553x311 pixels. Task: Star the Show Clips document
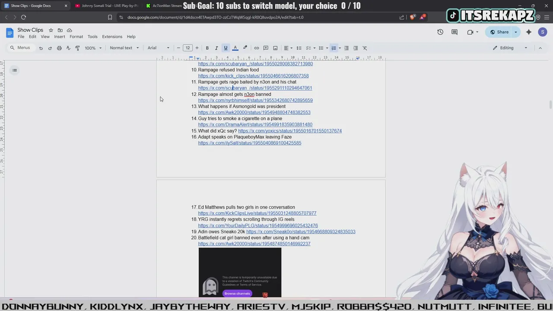tap(51, 30)
